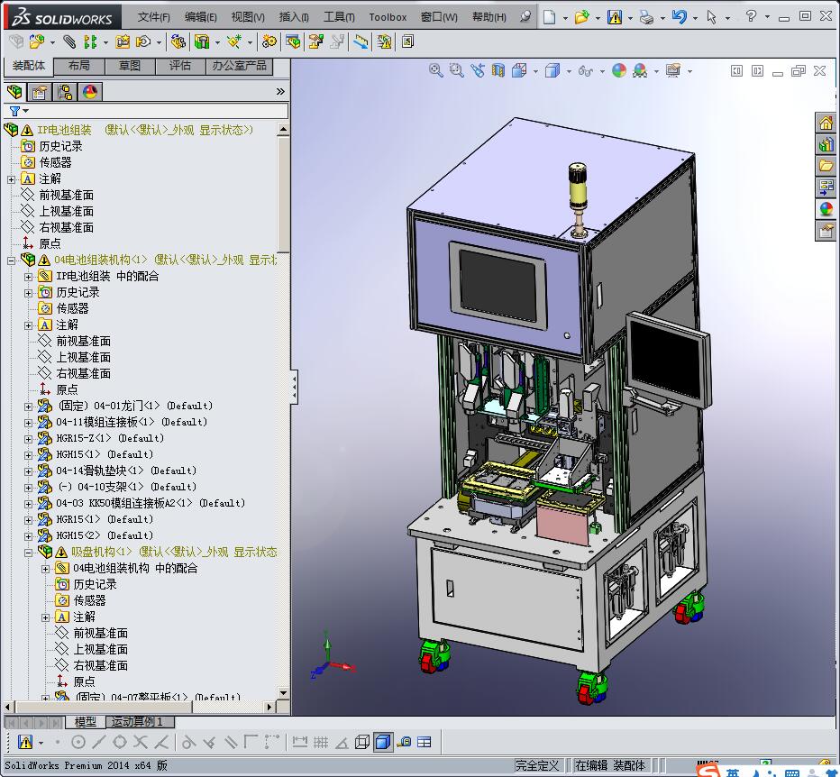Click the Section View icon
840x777 pixels.
[x=498, y=70]
